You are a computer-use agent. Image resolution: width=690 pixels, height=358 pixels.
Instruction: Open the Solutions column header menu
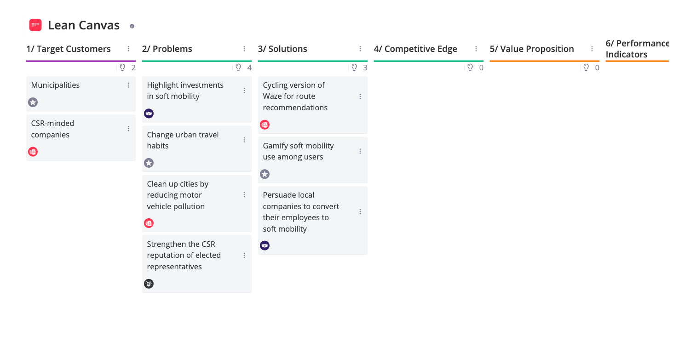(360, 48)
